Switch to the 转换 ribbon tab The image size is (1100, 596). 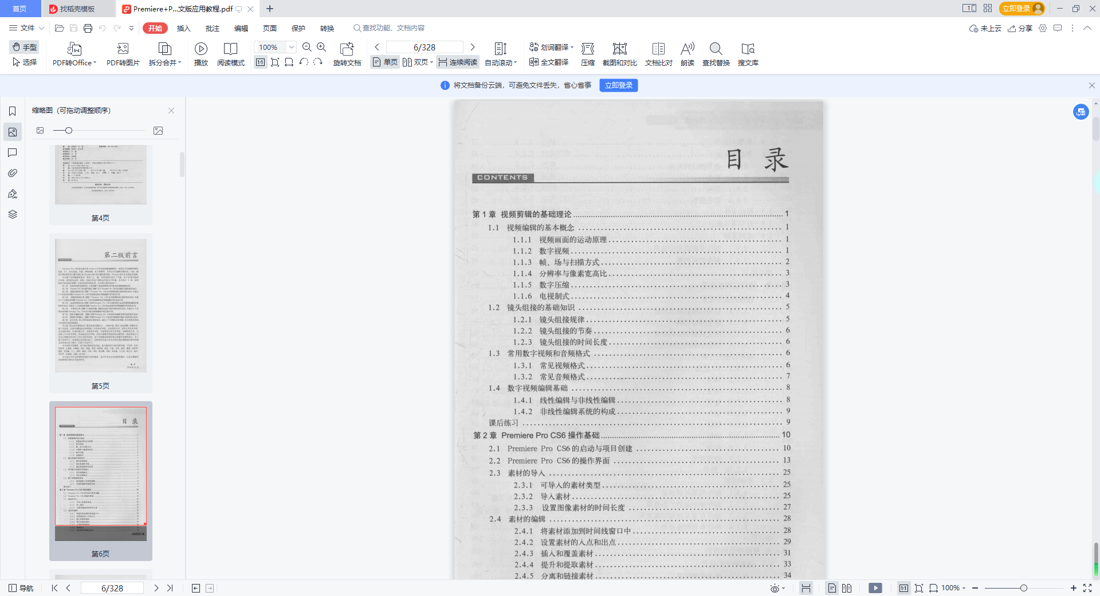tap(327, 28)
